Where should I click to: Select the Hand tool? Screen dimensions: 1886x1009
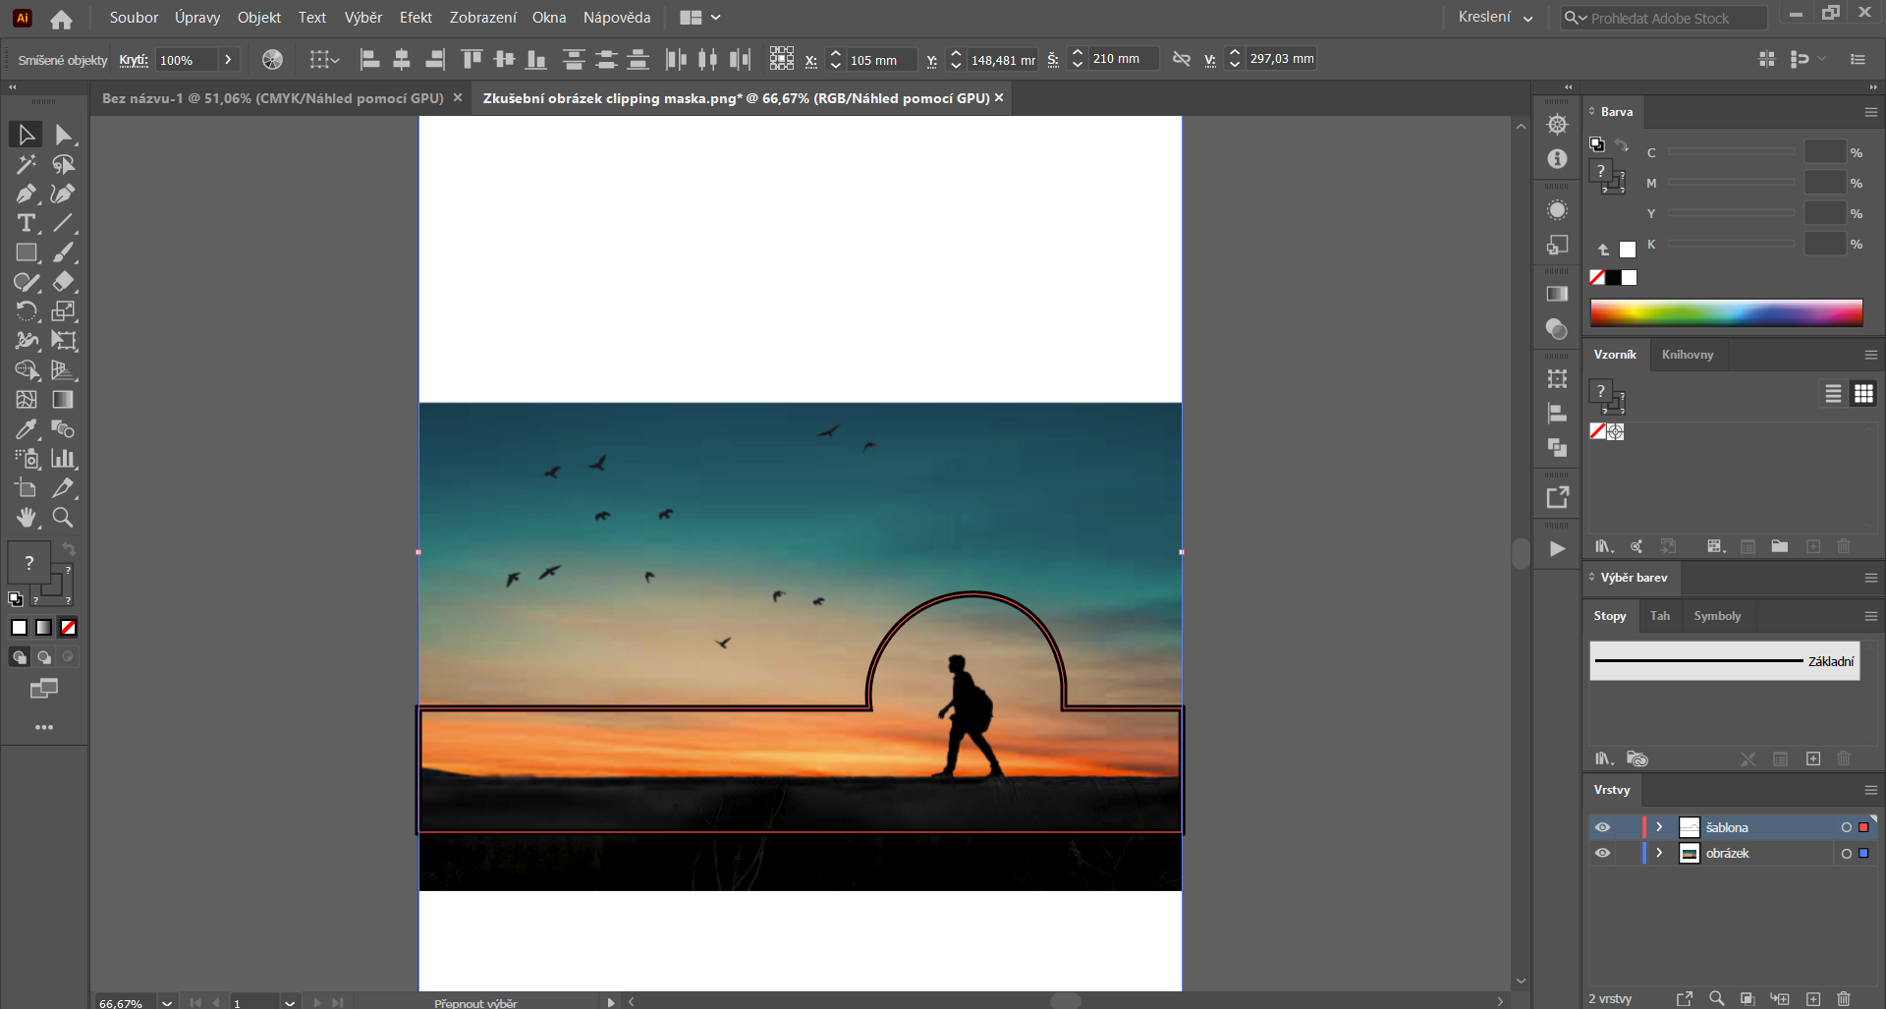coord(26,518)
